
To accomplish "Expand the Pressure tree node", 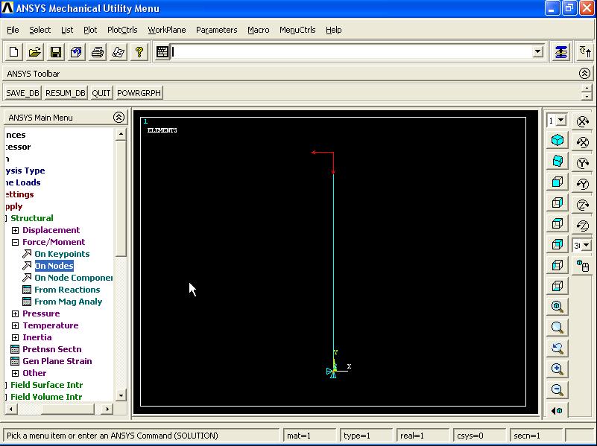I will tap(15, 313).
